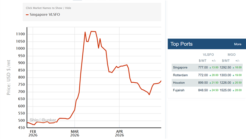The width and height of the screenshot is (246, 139).
Task: Click Singapore MGO price 1292.50
Action: (225, 67)
